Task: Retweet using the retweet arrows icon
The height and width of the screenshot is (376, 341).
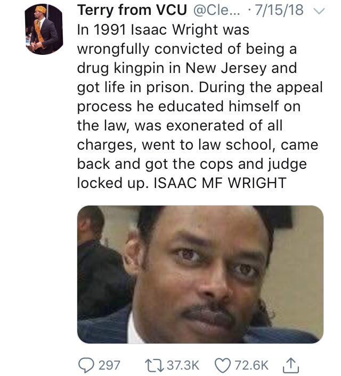Action: [x=154, y=365]
